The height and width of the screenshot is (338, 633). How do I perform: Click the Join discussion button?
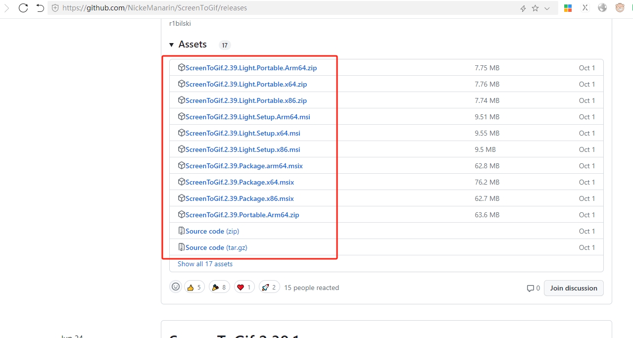[x=574, y=288]
